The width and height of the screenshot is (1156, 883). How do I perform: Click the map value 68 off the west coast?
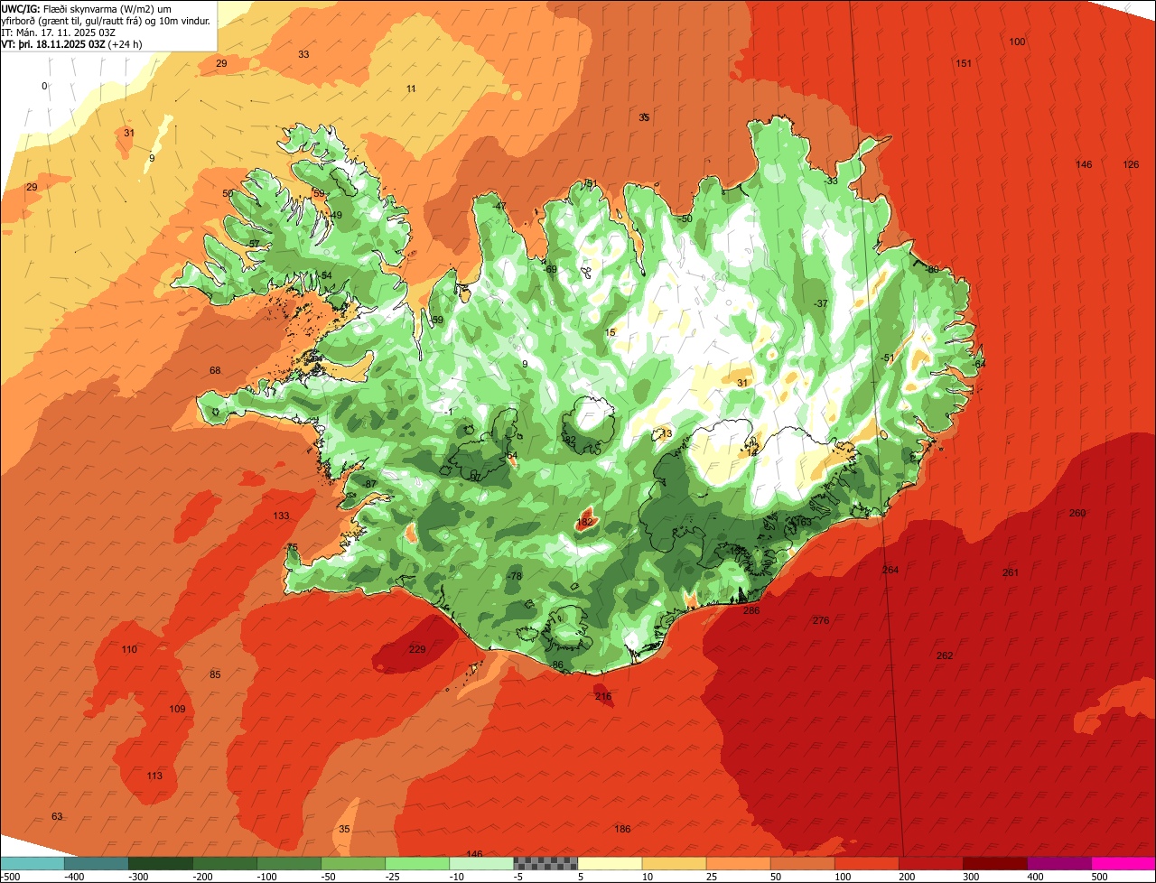[215, 370]
